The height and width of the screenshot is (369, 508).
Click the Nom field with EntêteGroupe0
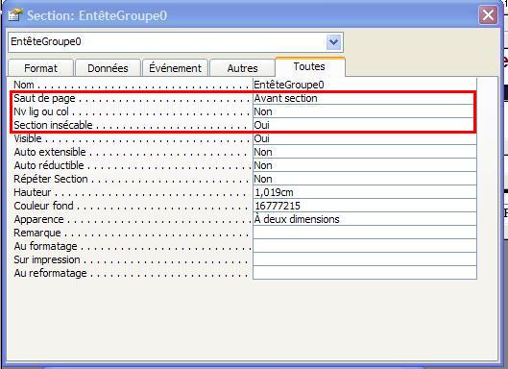point(365,85)
